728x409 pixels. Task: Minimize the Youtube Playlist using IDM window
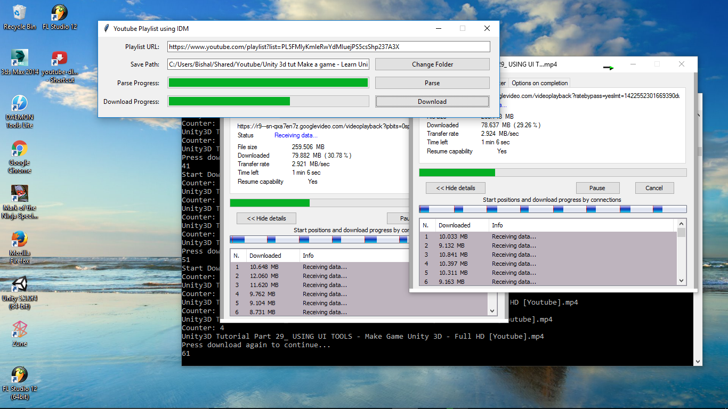click(438, 28)
